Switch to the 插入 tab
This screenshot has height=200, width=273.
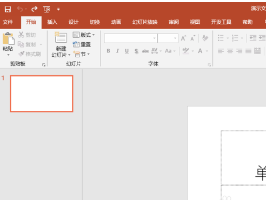[x=52, y=22]
